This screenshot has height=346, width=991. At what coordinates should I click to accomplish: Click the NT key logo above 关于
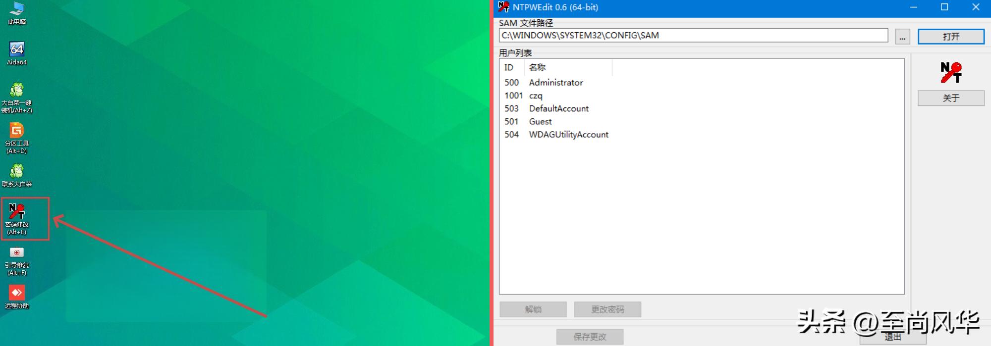[x=951, y=72]
